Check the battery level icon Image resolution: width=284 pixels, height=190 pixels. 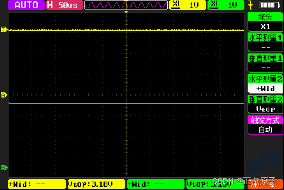[270, 5]
